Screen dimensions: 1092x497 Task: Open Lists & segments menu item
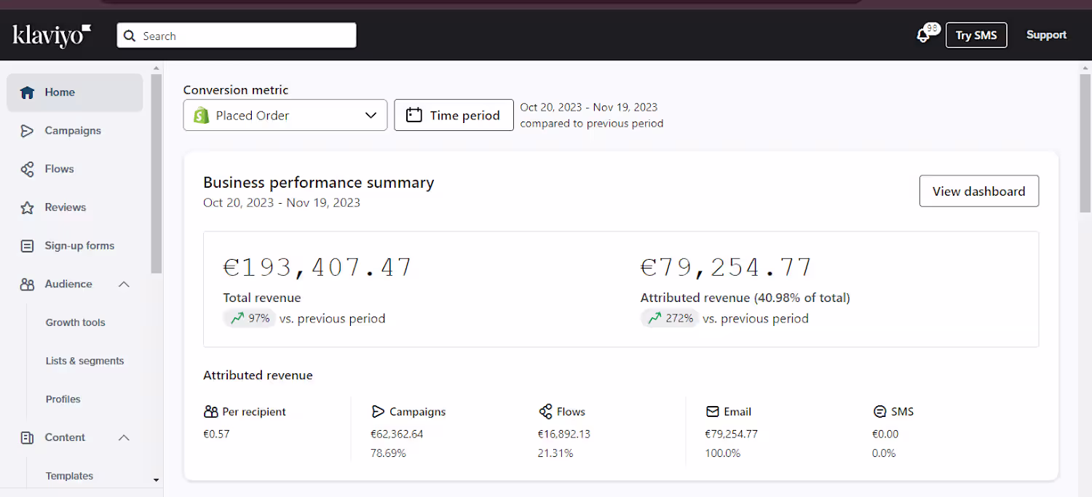[84, 361]
